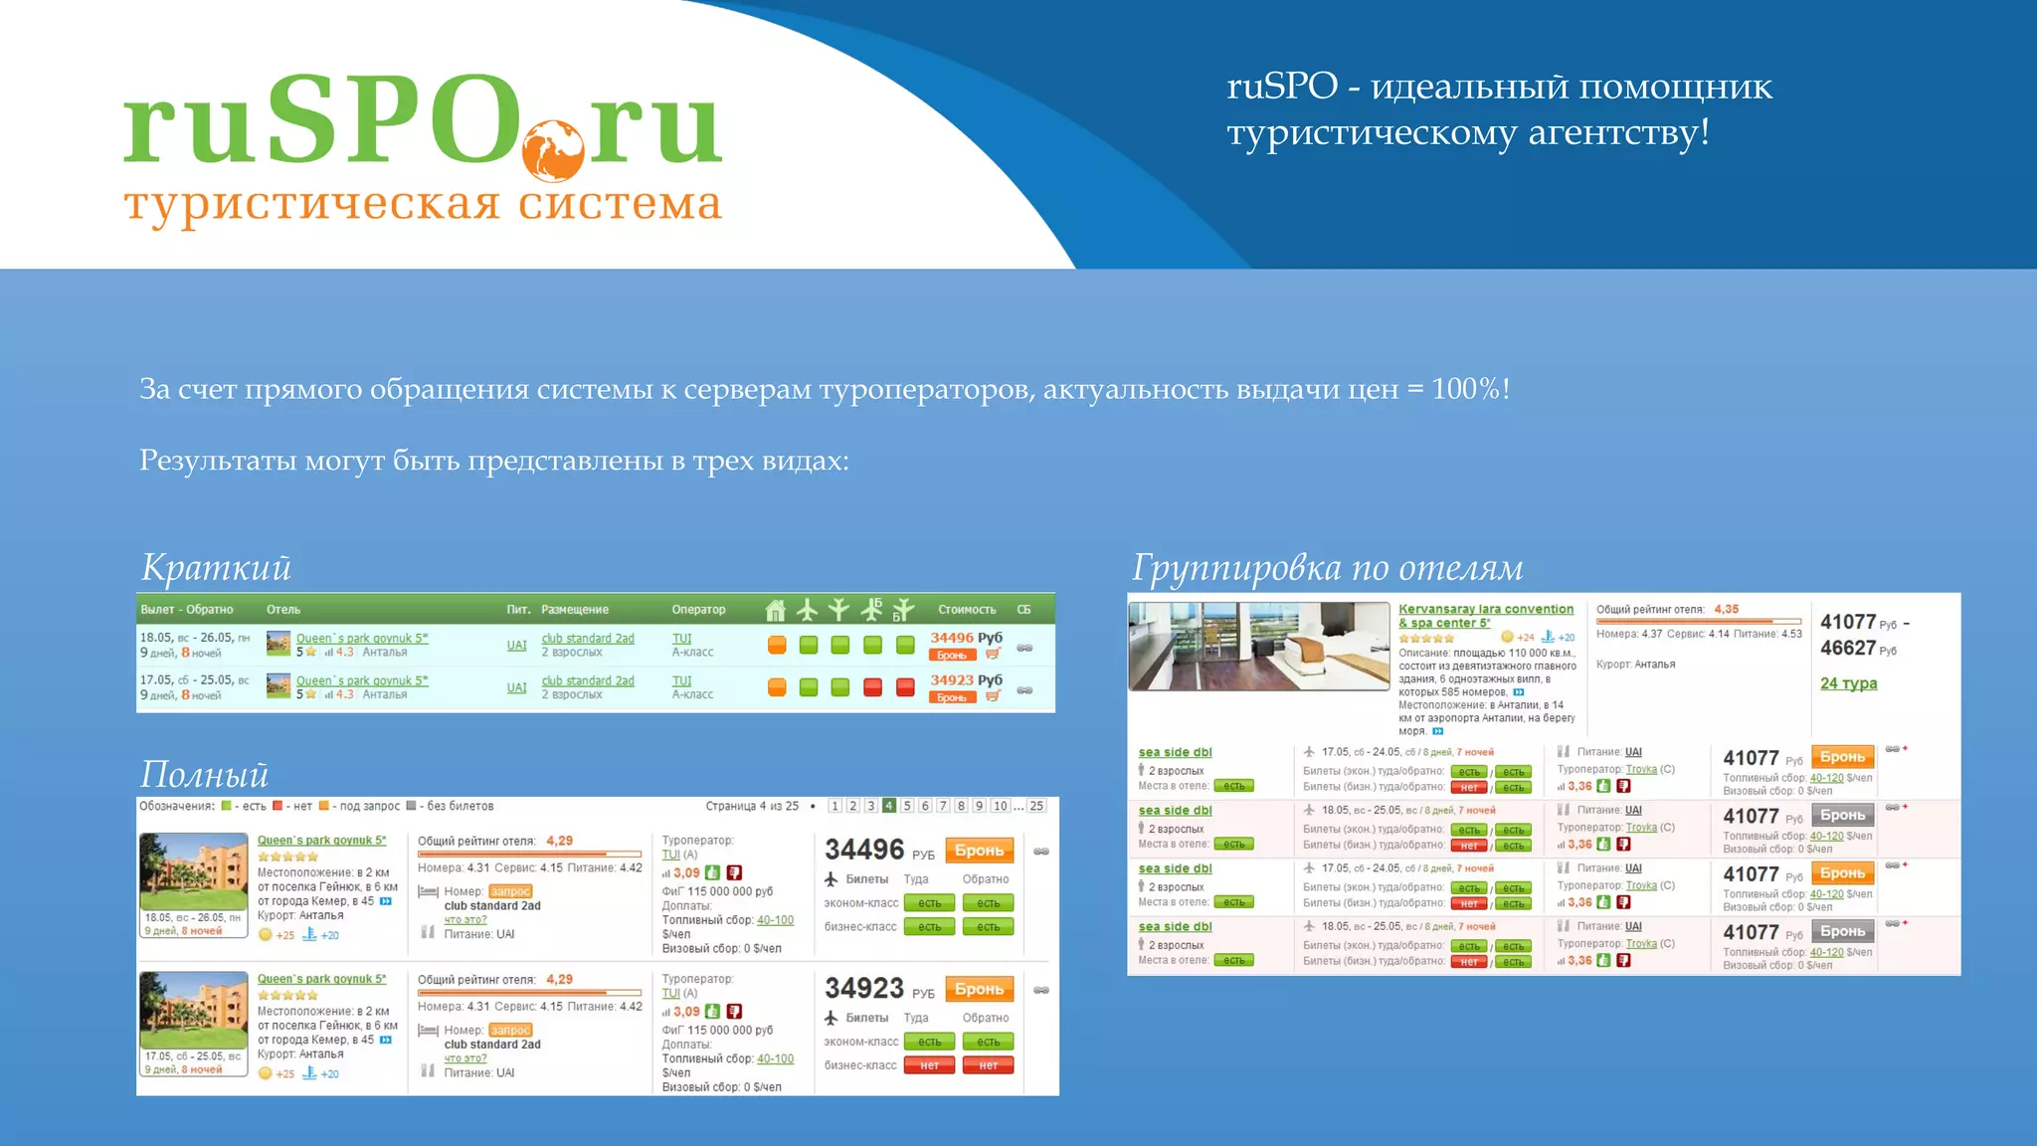The height and width of the screenshot is (1146, 2037).
Task: Open the 40-100 fuel fee link under 34923
Action: coord(775,1058)
